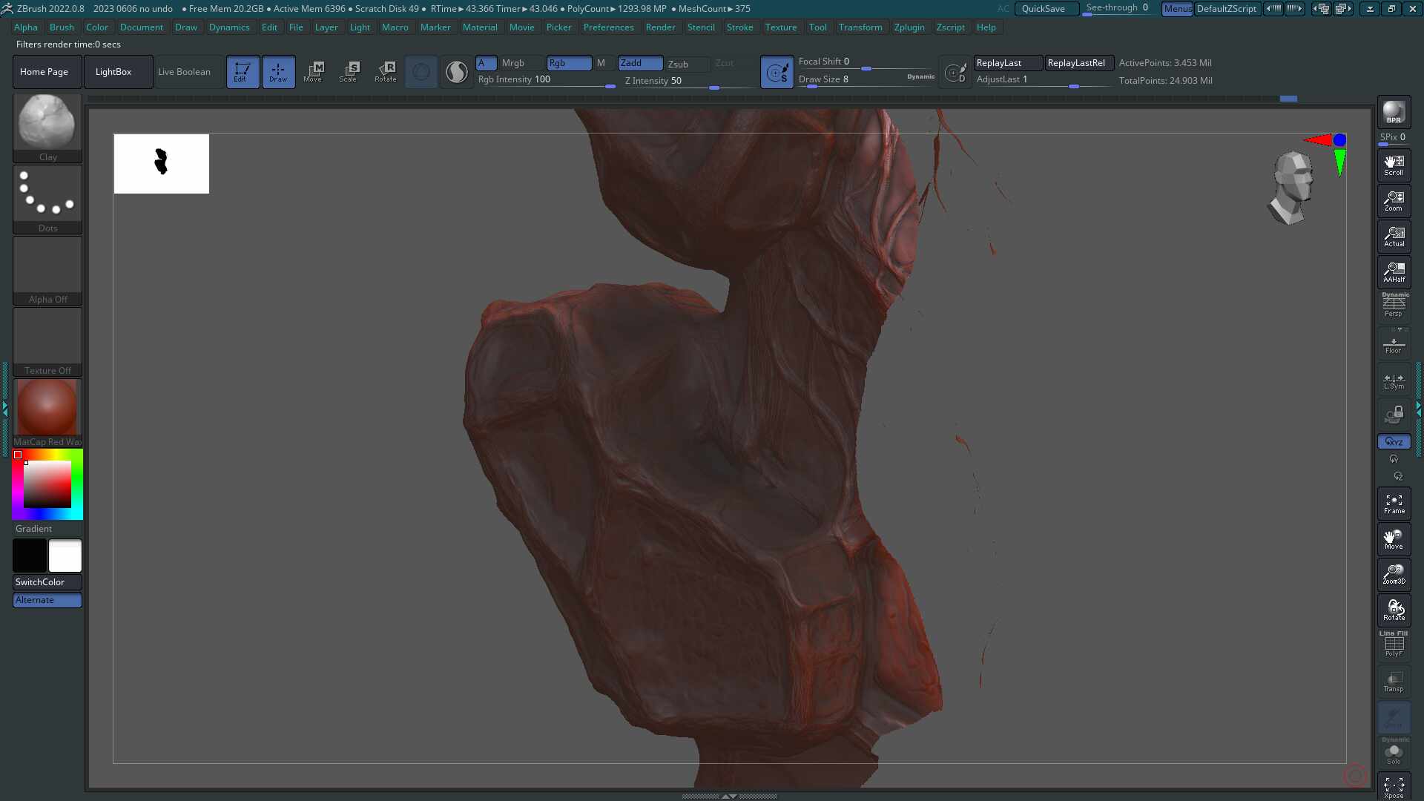Open the Stroke menu

pos(739,27)
